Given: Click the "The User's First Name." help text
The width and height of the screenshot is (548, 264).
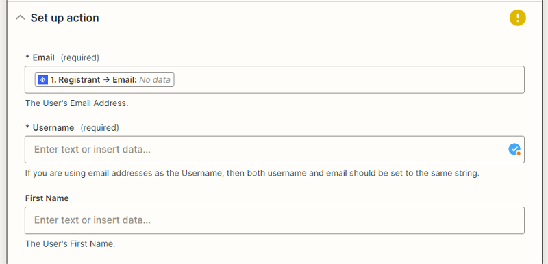Looking at the screenshot, I should coord(70,243).
